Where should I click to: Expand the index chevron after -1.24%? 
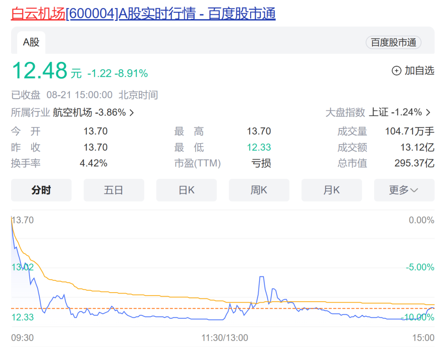[428, 113]
